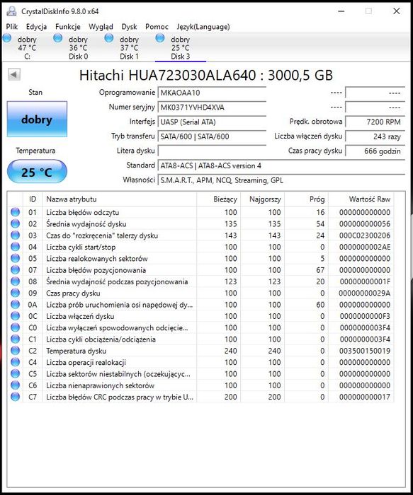
Task: Select the Liczba nienaprawionych sektorów row
Action: (x=200, y=385)
